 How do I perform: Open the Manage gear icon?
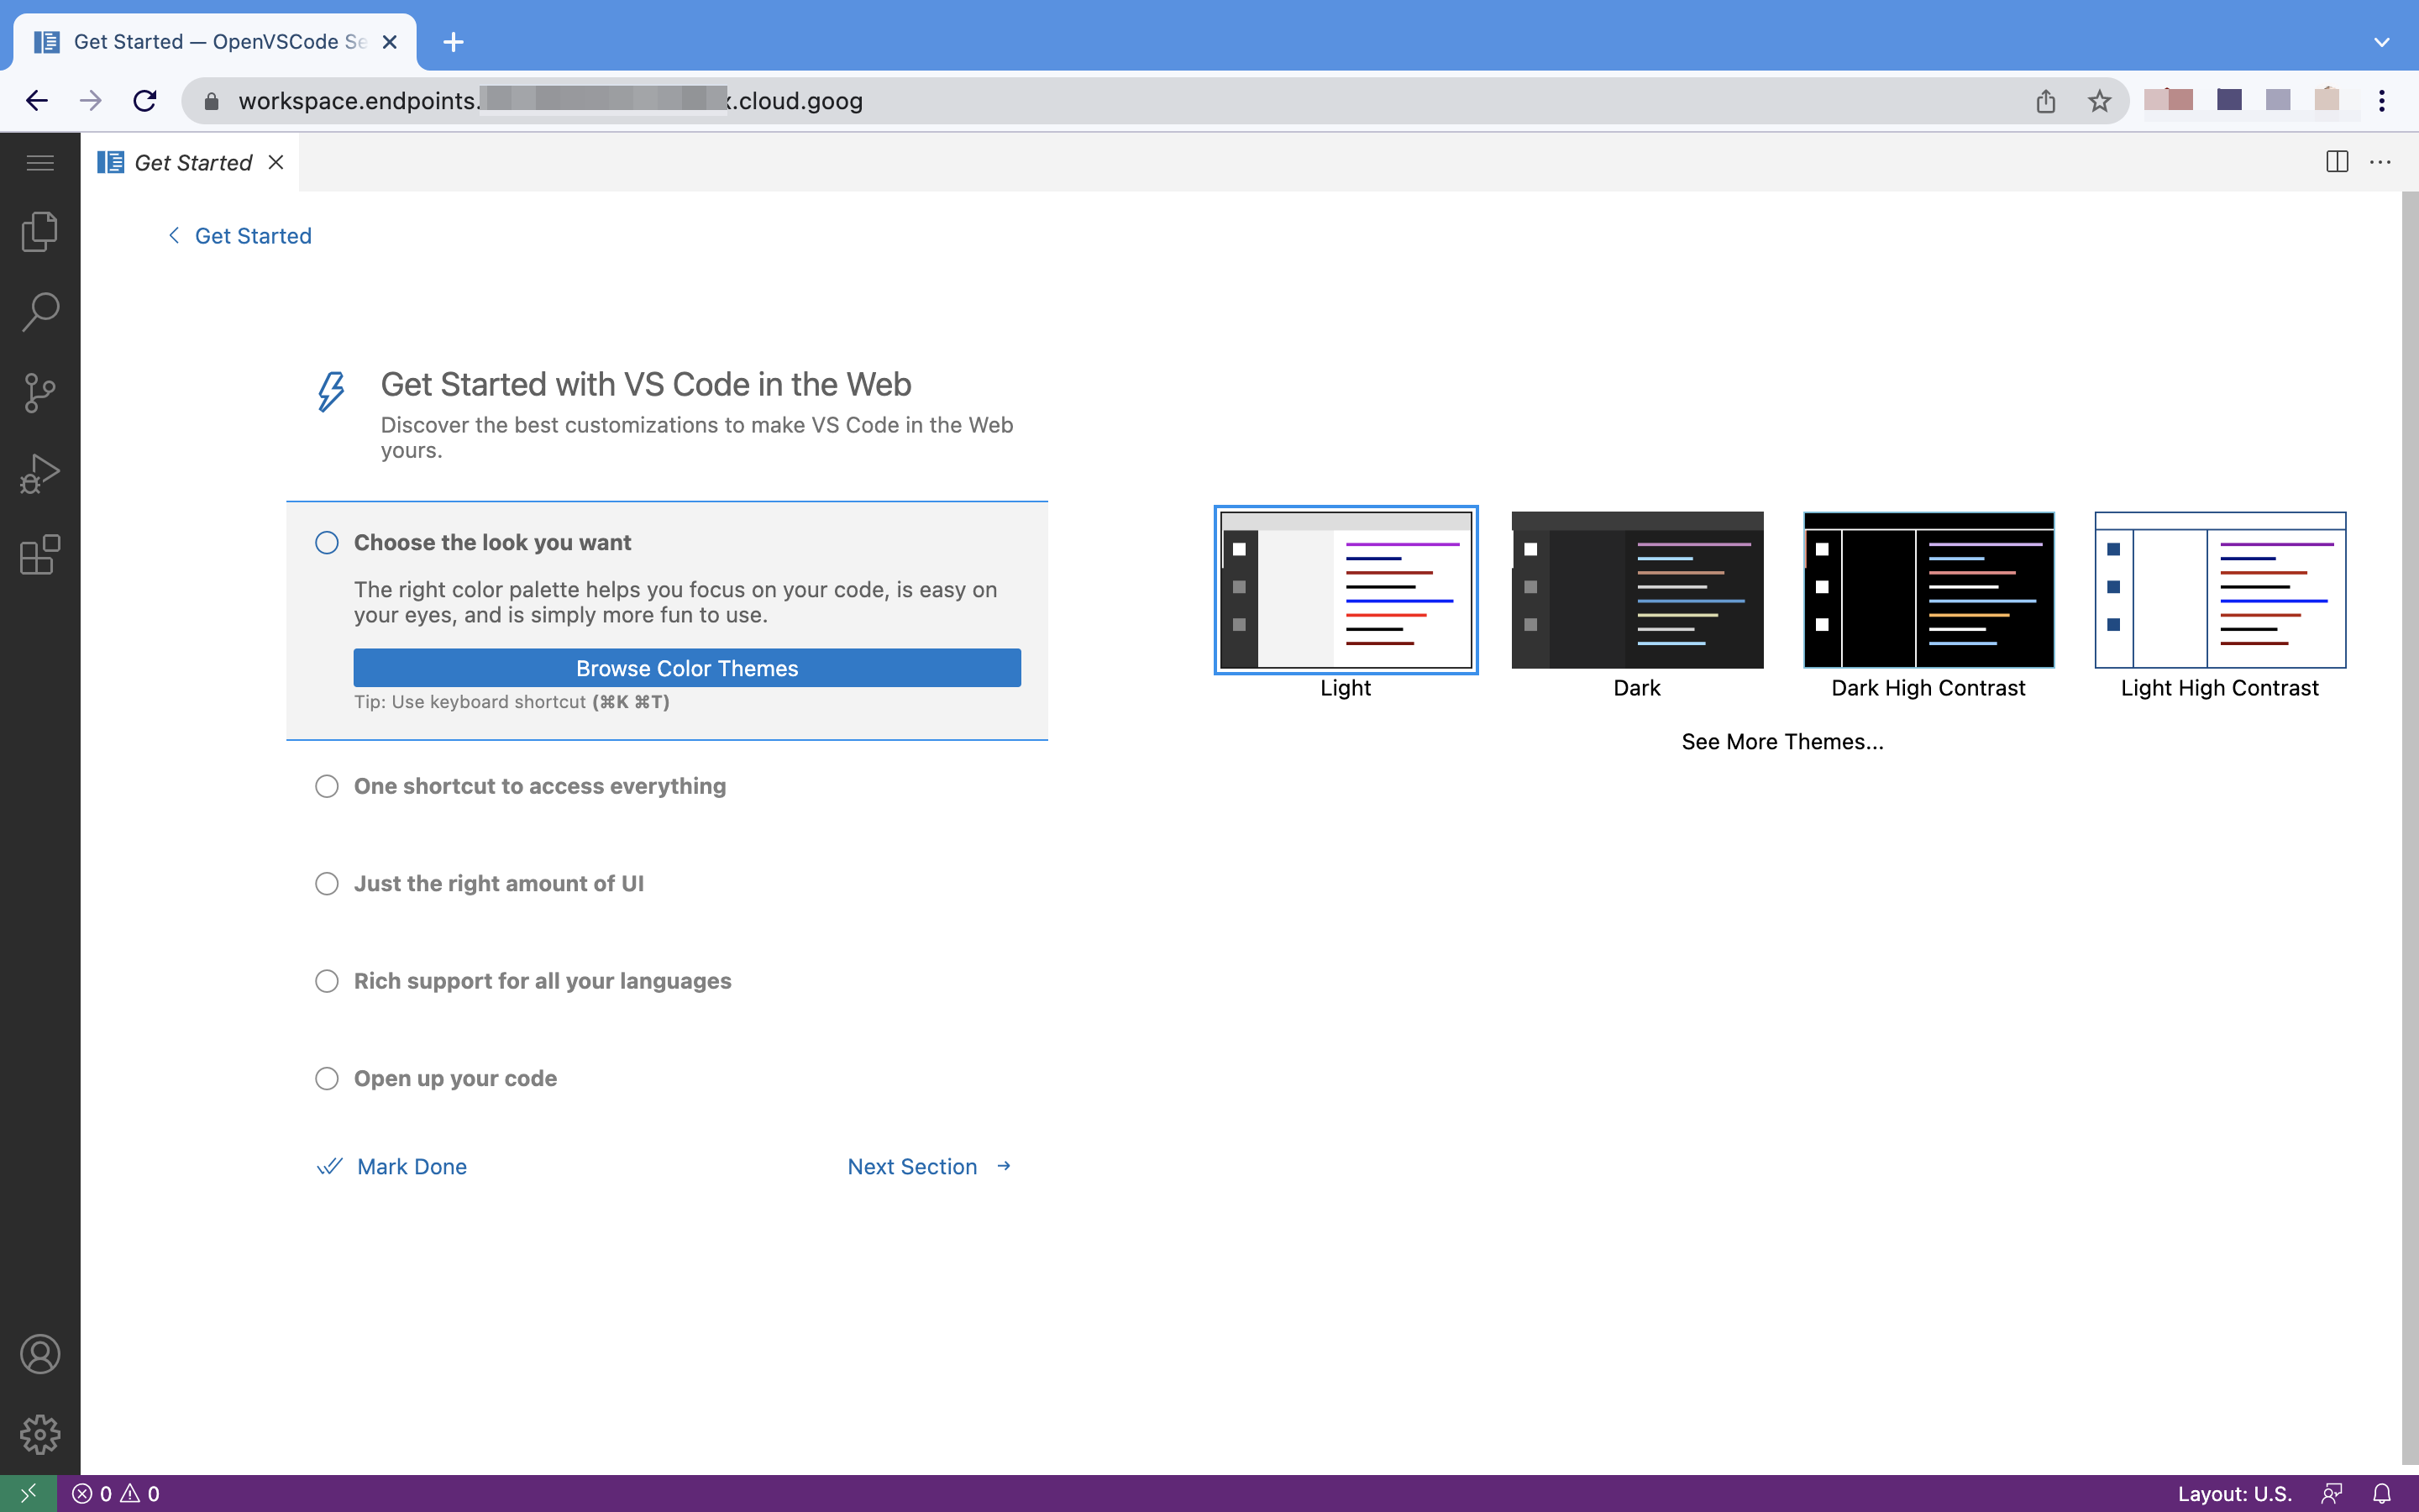pos(40,1435)
